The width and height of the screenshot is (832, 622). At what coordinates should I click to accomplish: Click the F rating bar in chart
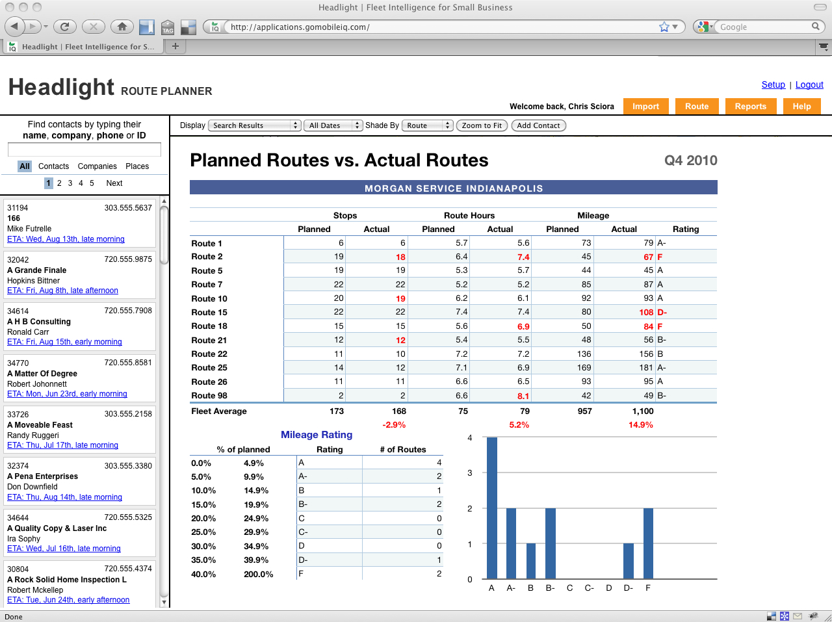[648, 543]
